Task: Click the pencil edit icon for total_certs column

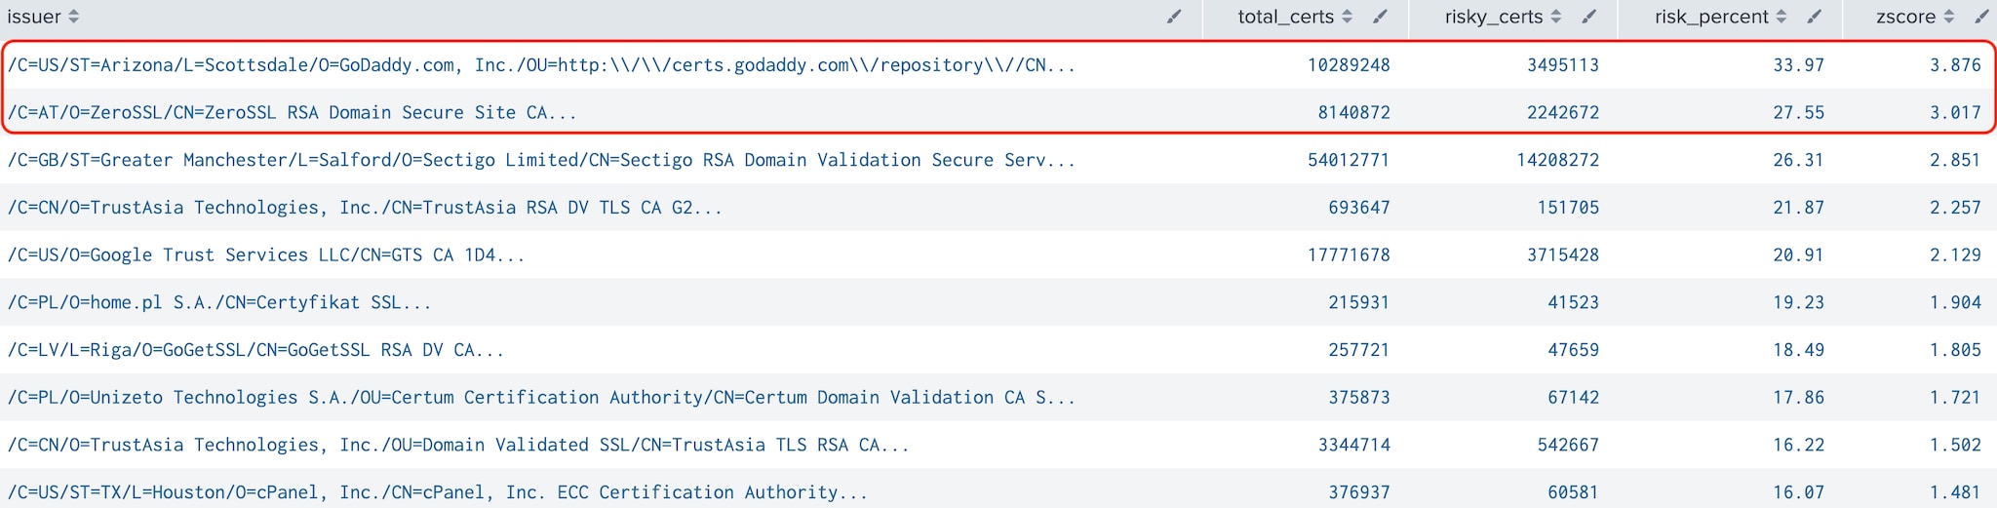Action: tap(1380, 17)
